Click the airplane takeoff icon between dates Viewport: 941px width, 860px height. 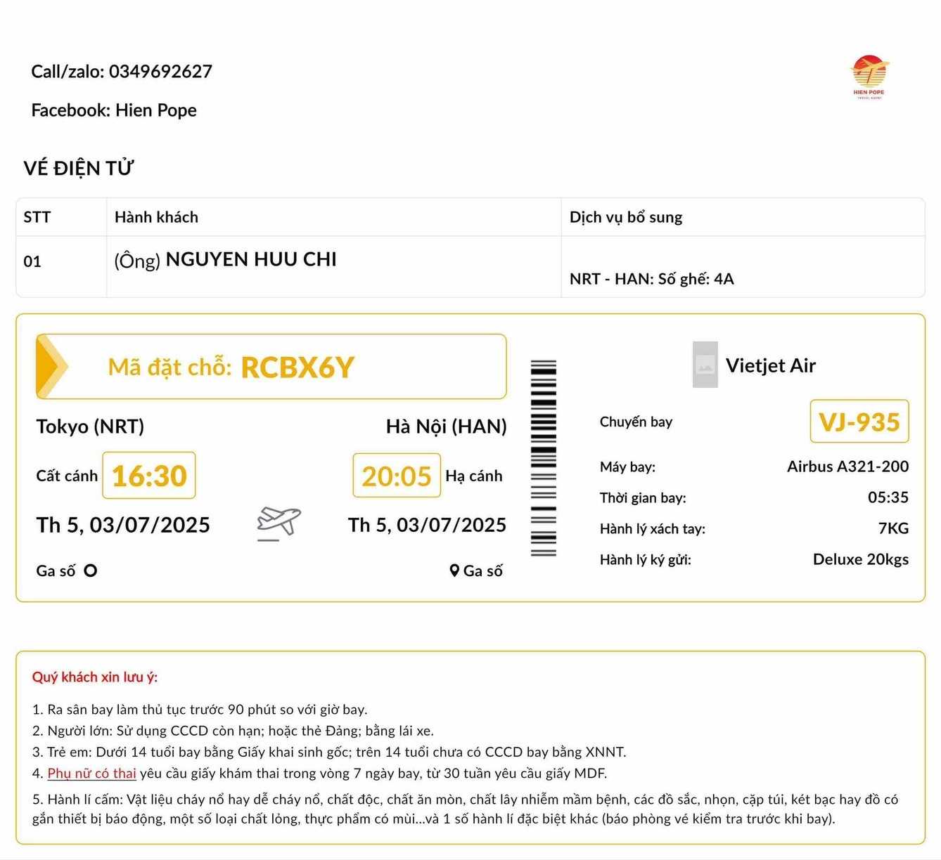(279, 523)
